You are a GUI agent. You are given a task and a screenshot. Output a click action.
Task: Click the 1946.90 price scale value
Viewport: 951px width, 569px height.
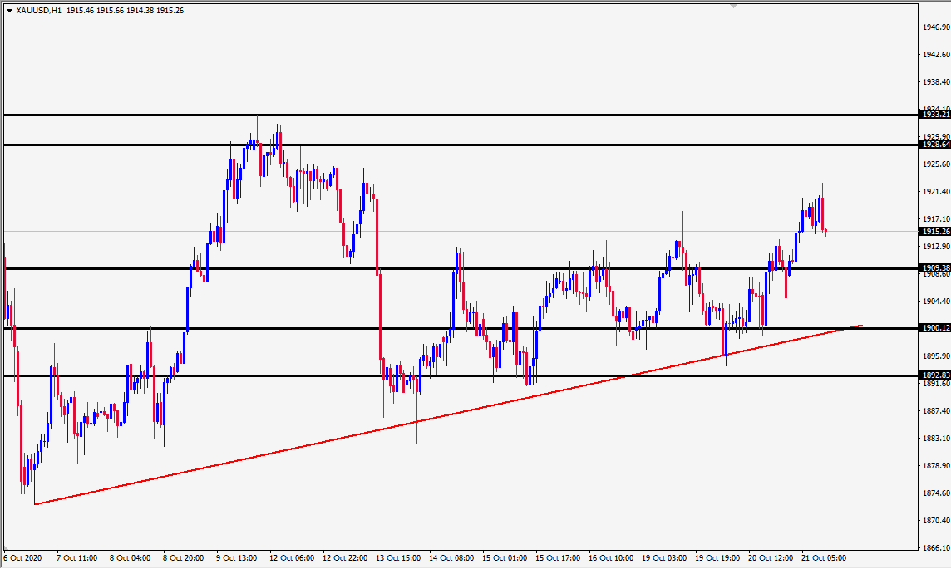pyautogui.click(x=936, y=27)
